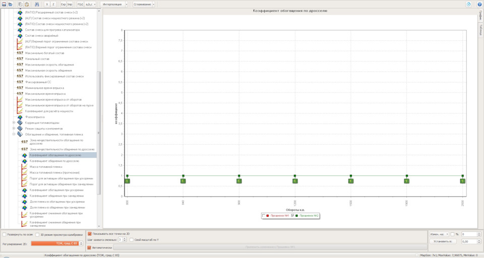Screen dimensions: 484x258
Task: Click the F(x) function button
Action: click(x=80, y=5)
